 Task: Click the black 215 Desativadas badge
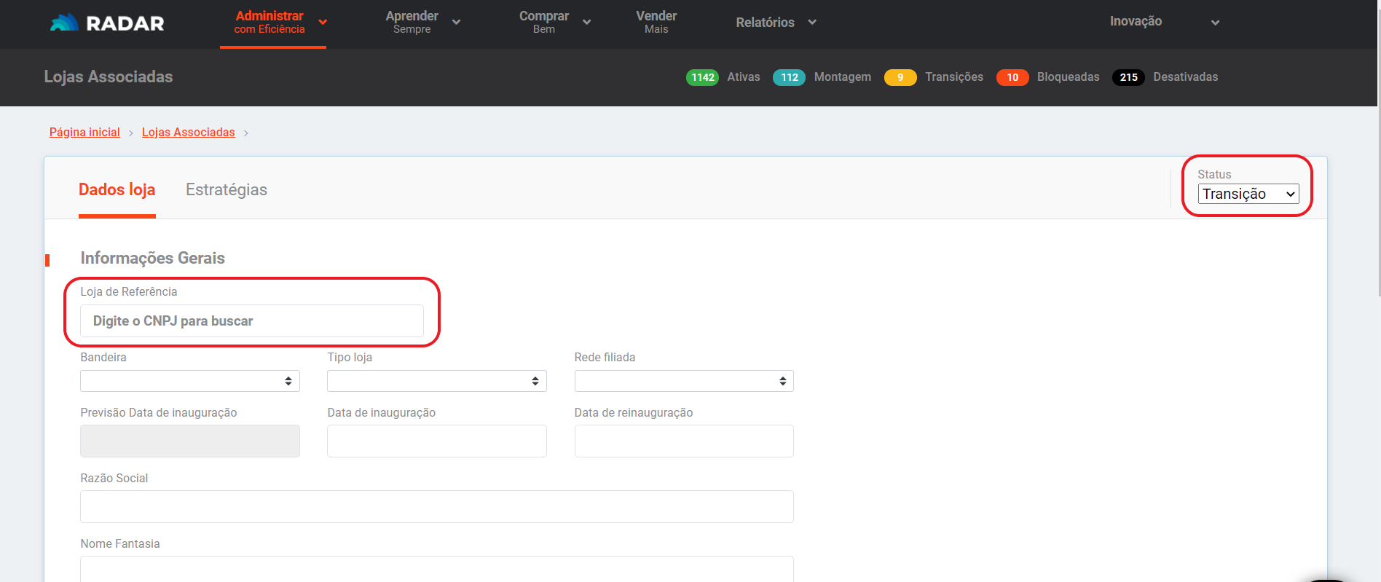[1128, 77]
